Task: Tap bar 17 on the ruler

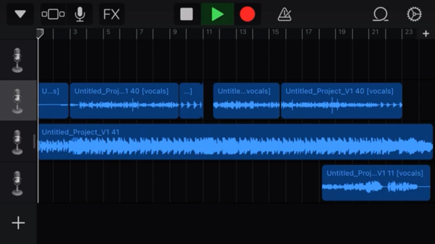Action: point(309,32)
